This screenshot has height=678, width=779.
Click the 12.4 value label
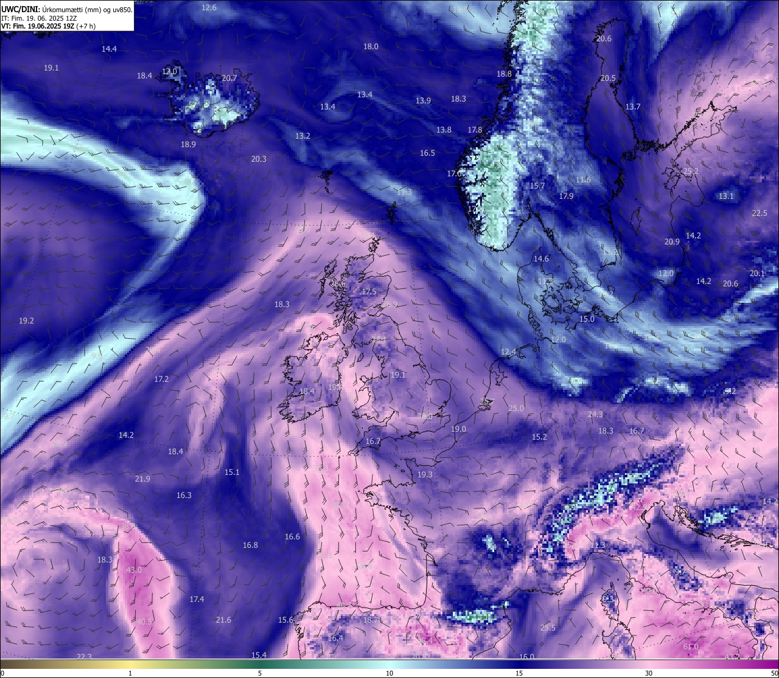click(508, 351)
